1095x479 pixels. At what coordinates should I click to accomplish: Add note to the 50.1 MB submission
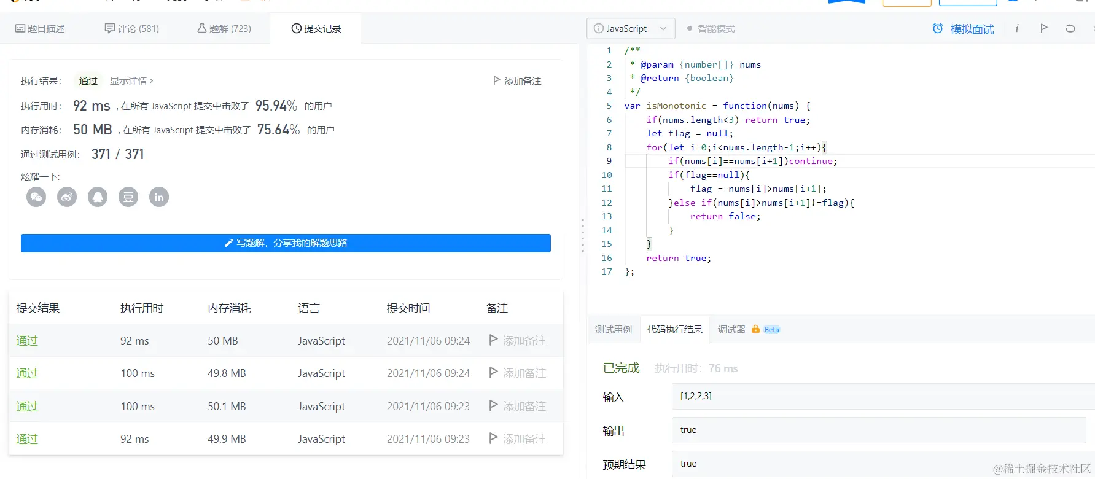518,406
